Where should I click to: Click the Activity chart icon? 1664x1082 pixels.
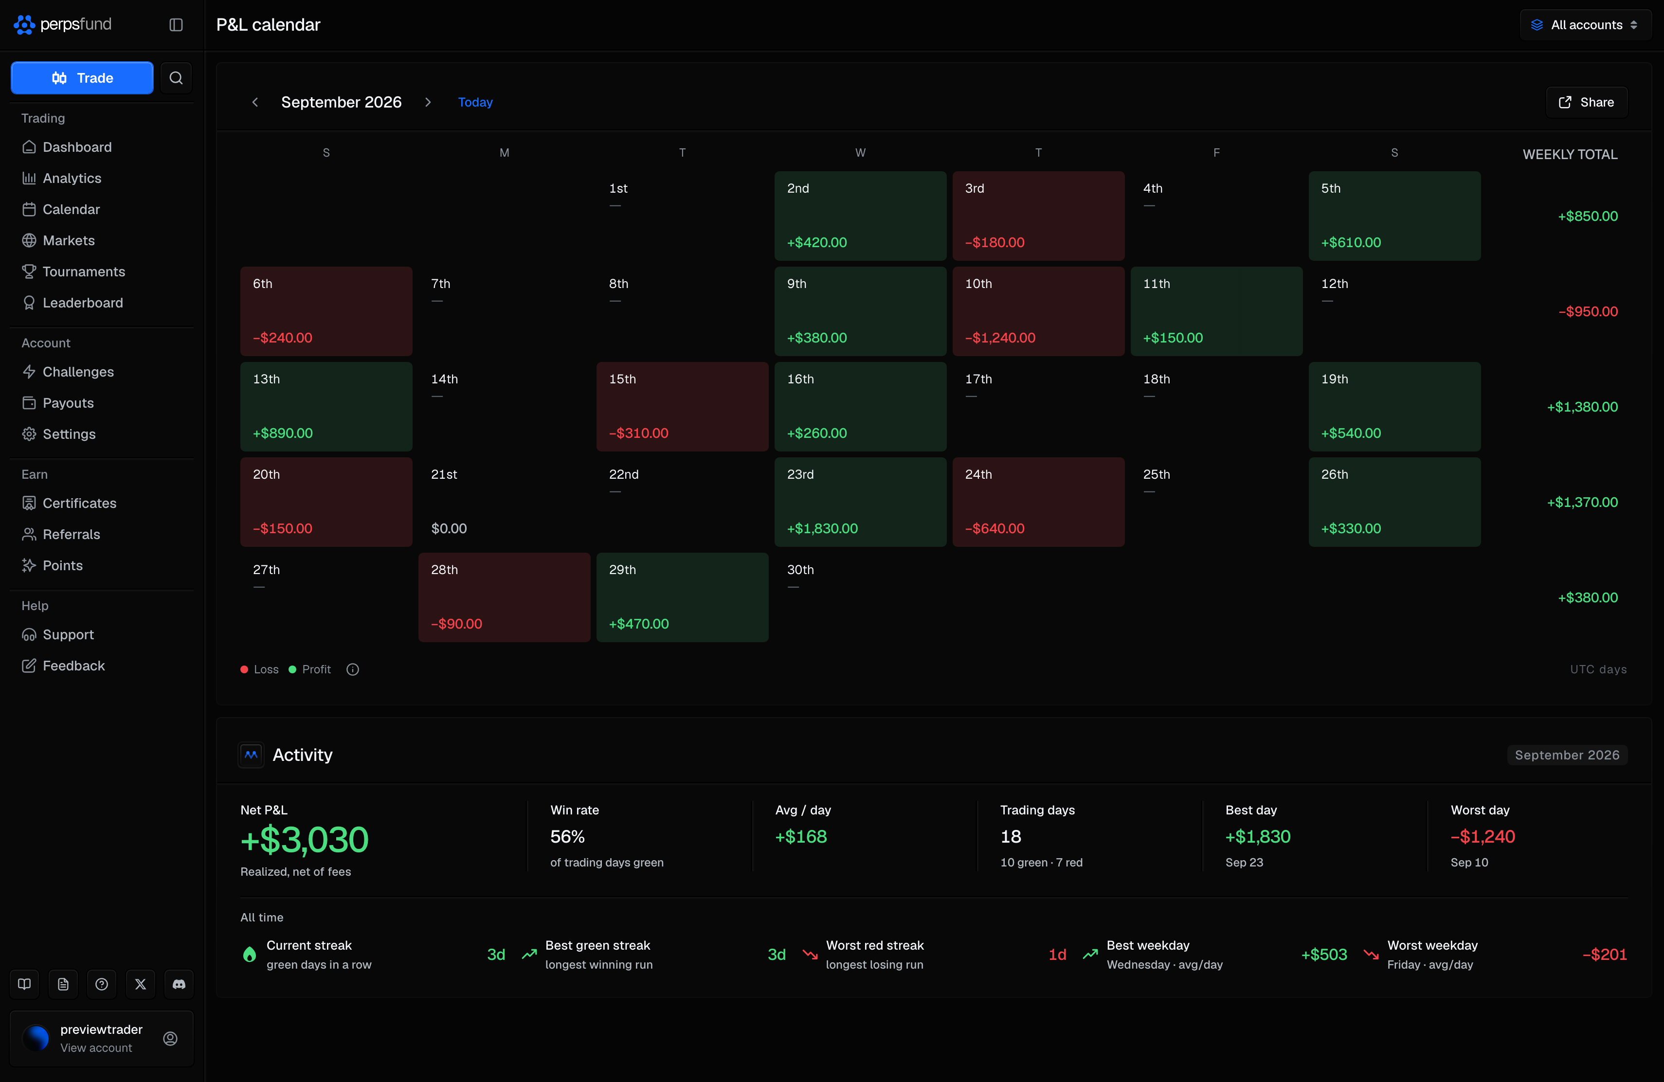[x=251, y=755]
